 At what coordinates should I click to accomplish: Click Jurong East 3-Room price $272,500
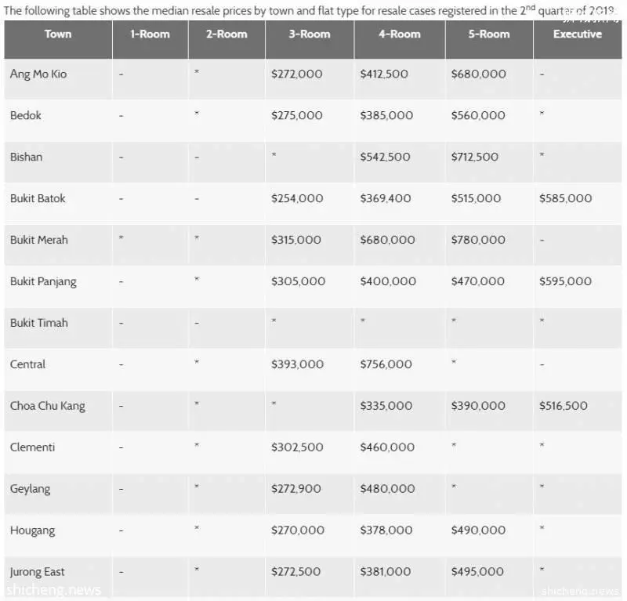[x=296, y=572]
